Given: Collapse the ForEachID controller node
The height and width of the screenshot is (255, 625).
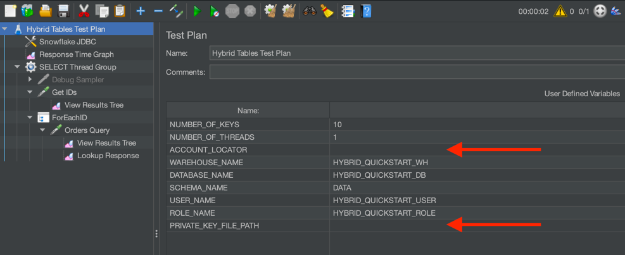Looking at the screenshot, I should click(x=30, y=118).
